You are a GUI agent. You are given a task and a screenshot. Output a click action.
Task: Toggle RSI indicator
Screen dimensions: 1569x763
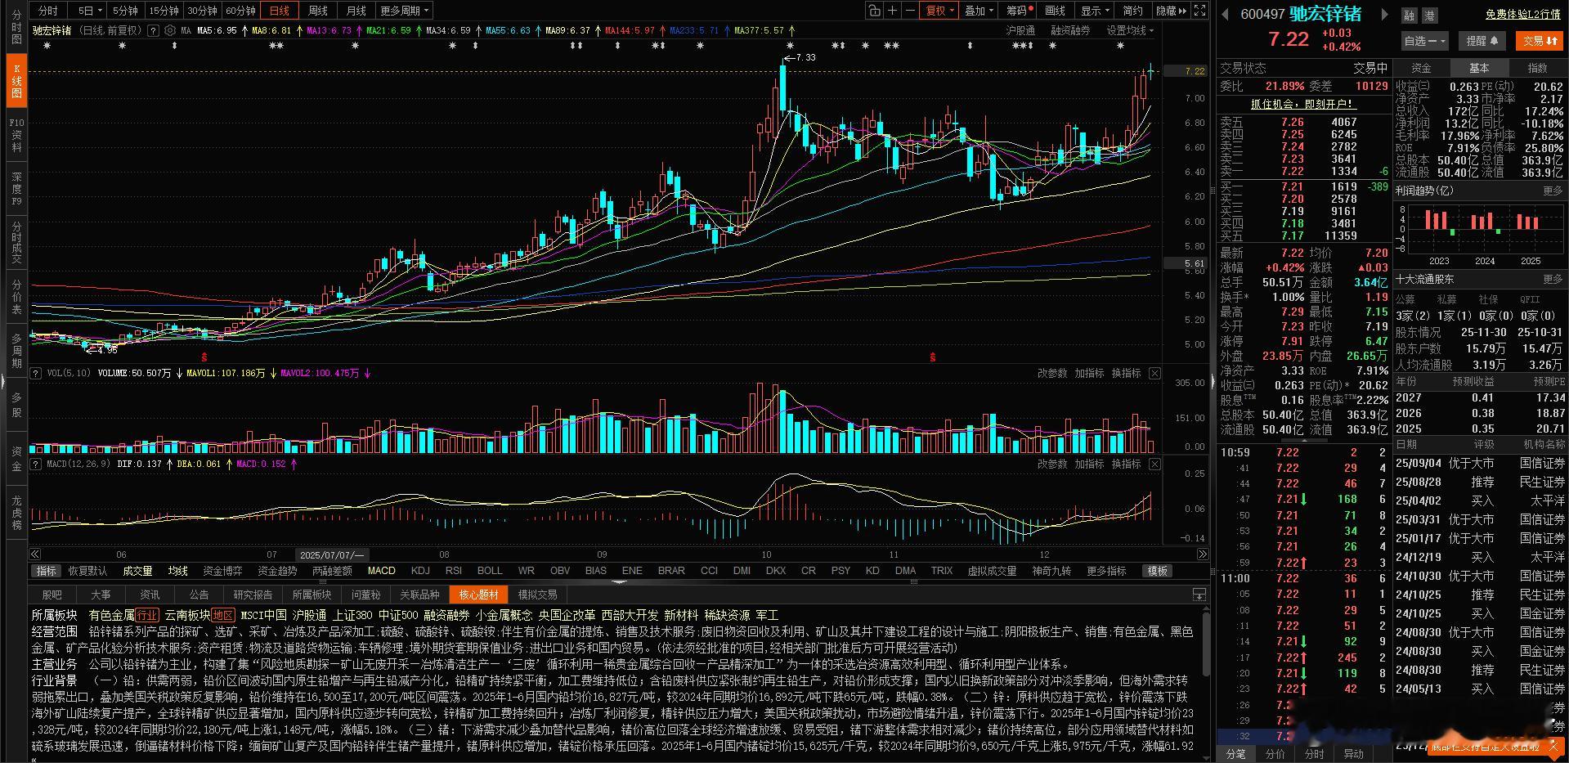tap(454, 571)
